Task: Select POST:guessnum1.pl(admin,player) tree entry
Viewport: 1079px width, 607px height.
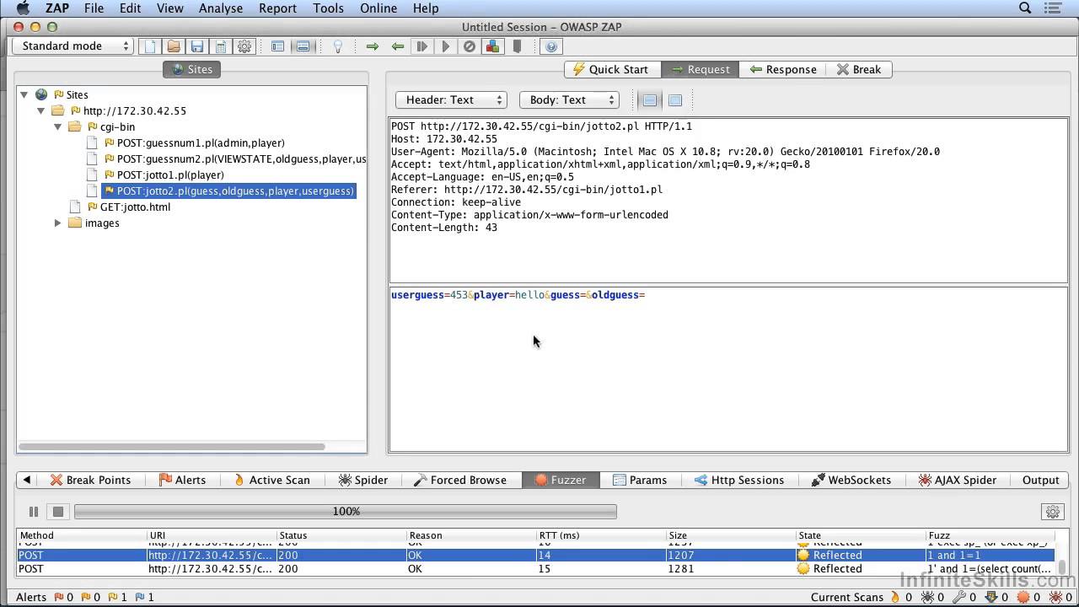Action: tap(201, 143)
